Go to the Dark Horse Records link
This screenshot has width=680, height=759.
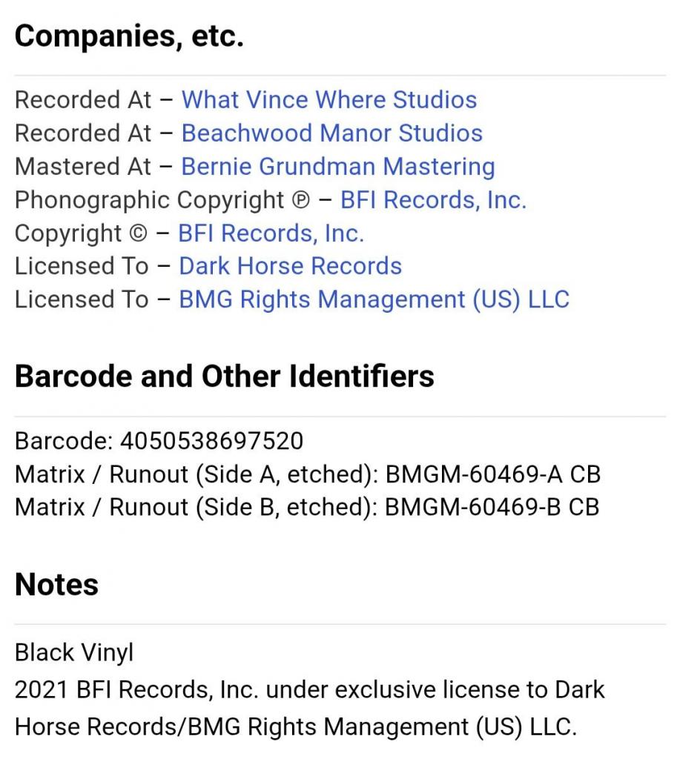coord(290,266)
